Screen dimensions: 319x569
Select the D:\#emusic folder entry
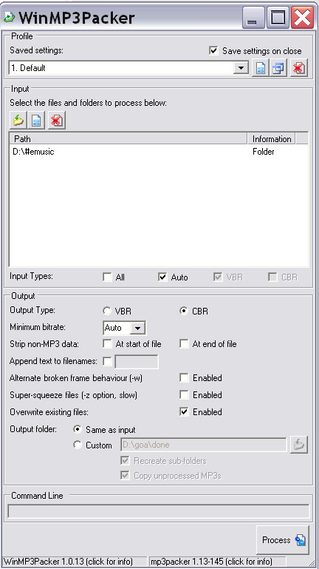pyautogui.click(x=33, y=152)
